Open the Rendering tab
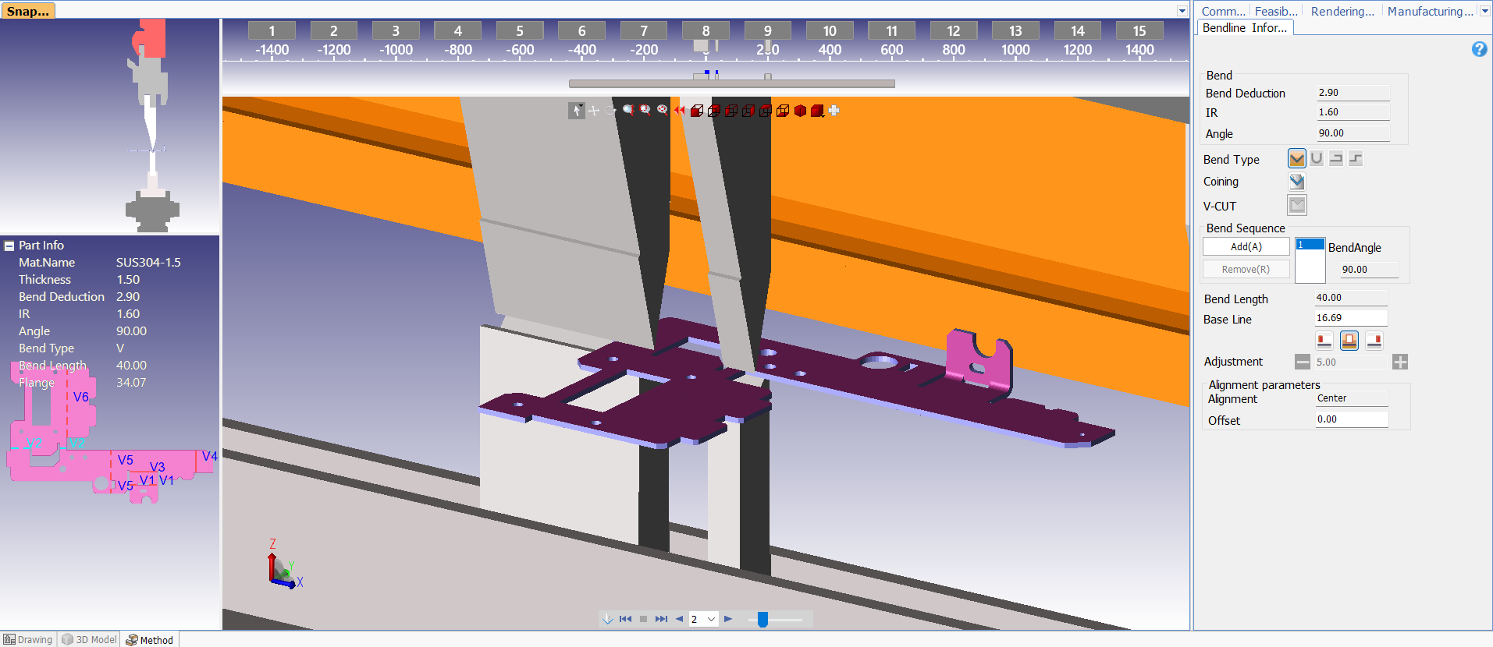Screen dimensions: 1493x647 pyautogui.click(x=1342, y=11)
